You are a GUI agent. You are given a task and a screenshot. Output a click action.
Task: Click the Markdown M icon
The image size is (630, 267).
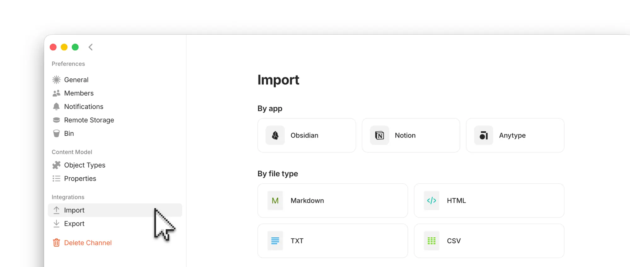coord(275,201)
